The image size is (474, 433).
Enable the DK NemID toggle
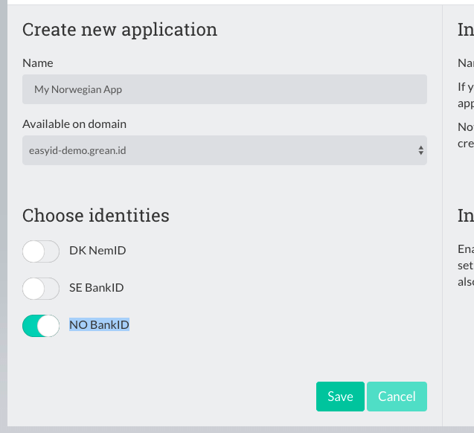point(41,251)
